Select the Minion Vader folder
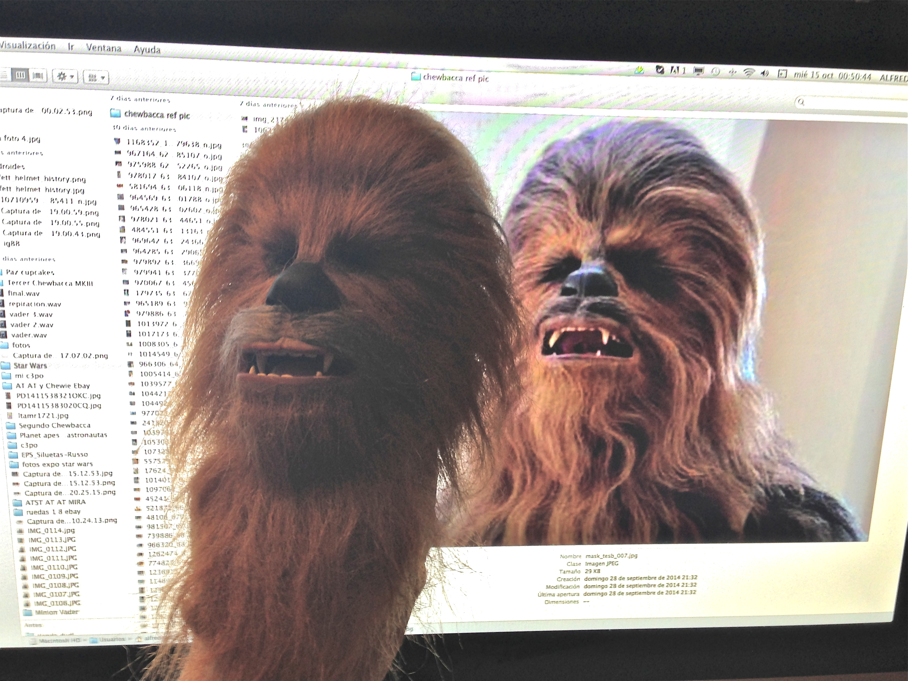The image size is (908, 681). coord(51,612)
